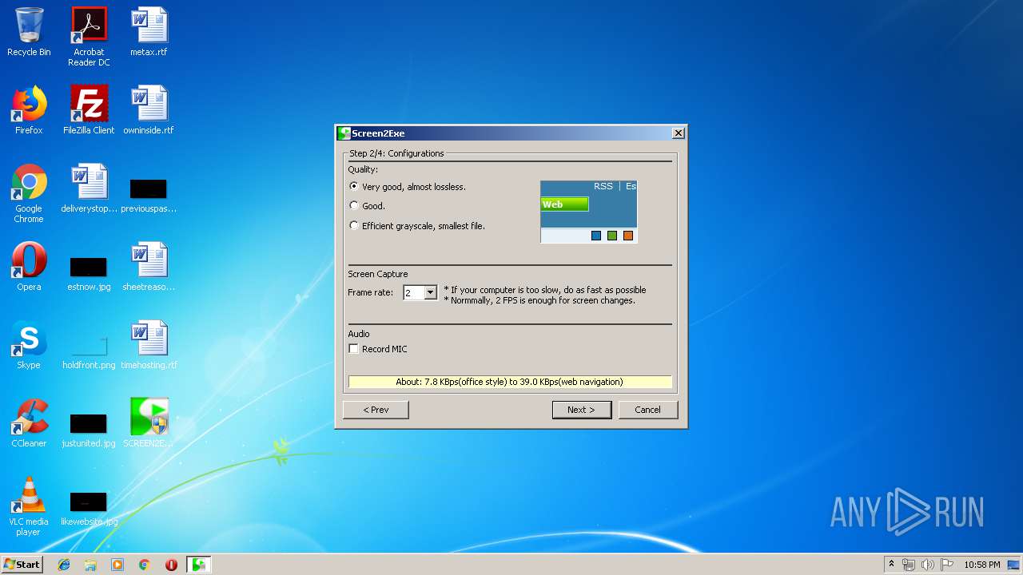Close the Screen2Exe dialog window
Screen dimensions: 1023x575
(x=679, y=133)
